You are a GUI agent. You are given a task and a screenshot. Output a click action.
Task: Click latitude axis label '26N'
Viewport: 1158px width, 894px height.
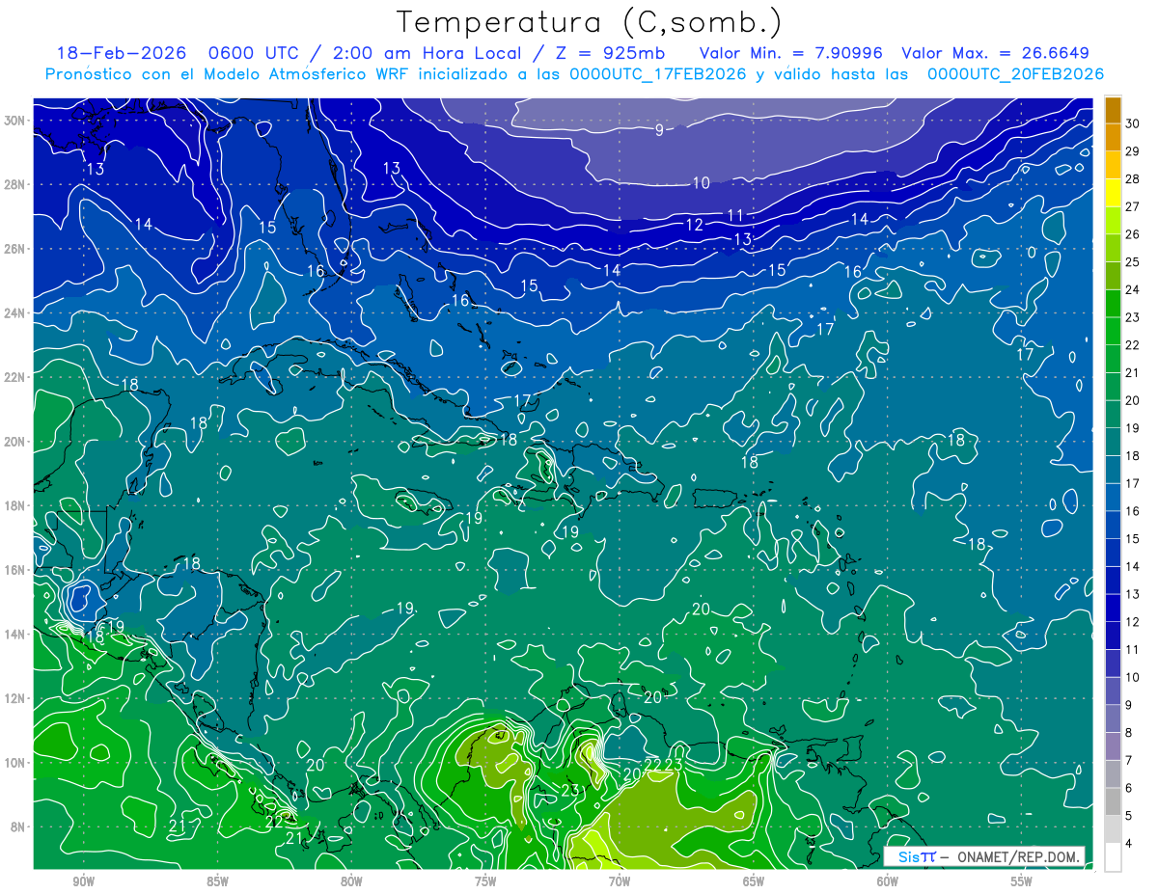click(16, 249)
